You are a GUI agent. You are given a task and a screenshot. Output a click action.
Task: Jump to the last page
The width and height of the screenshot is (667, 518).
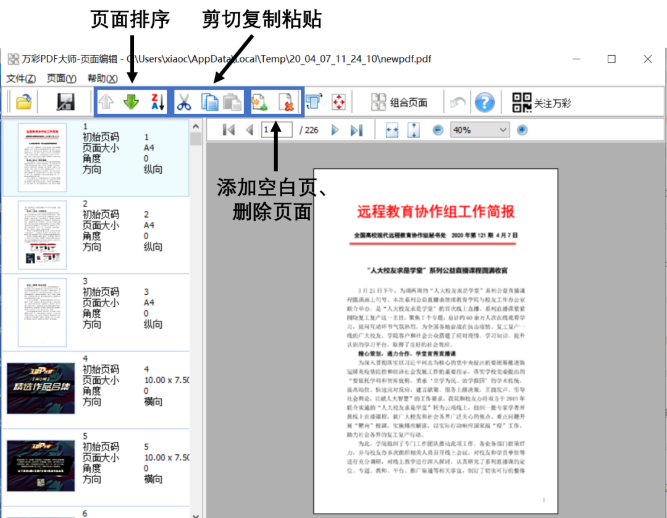[x=356, y=130]
